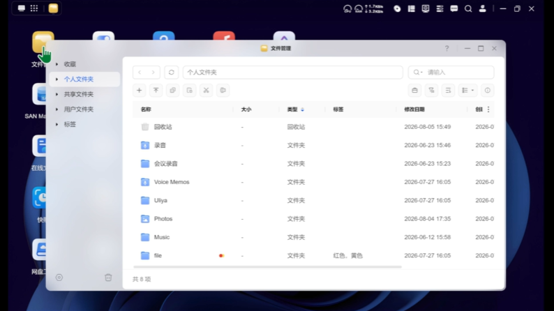554x311 pixels.
Task: Select the Music folder
Action: tap(162, 237)
